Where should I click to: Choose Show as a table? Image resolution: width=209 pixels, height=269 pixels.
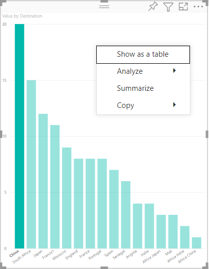[143, 55]
